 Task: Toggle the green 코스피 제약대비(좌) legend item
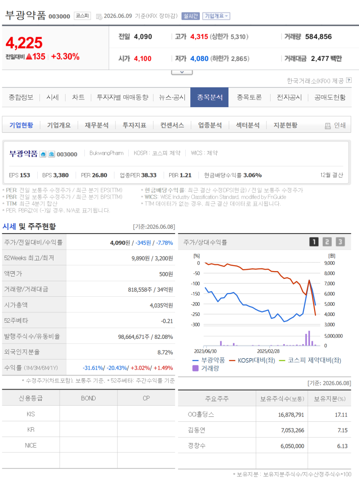pos(310,360)
